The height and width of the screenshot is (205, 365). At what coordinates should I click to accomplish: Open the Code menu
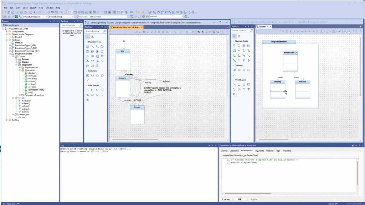pos(25,8)
